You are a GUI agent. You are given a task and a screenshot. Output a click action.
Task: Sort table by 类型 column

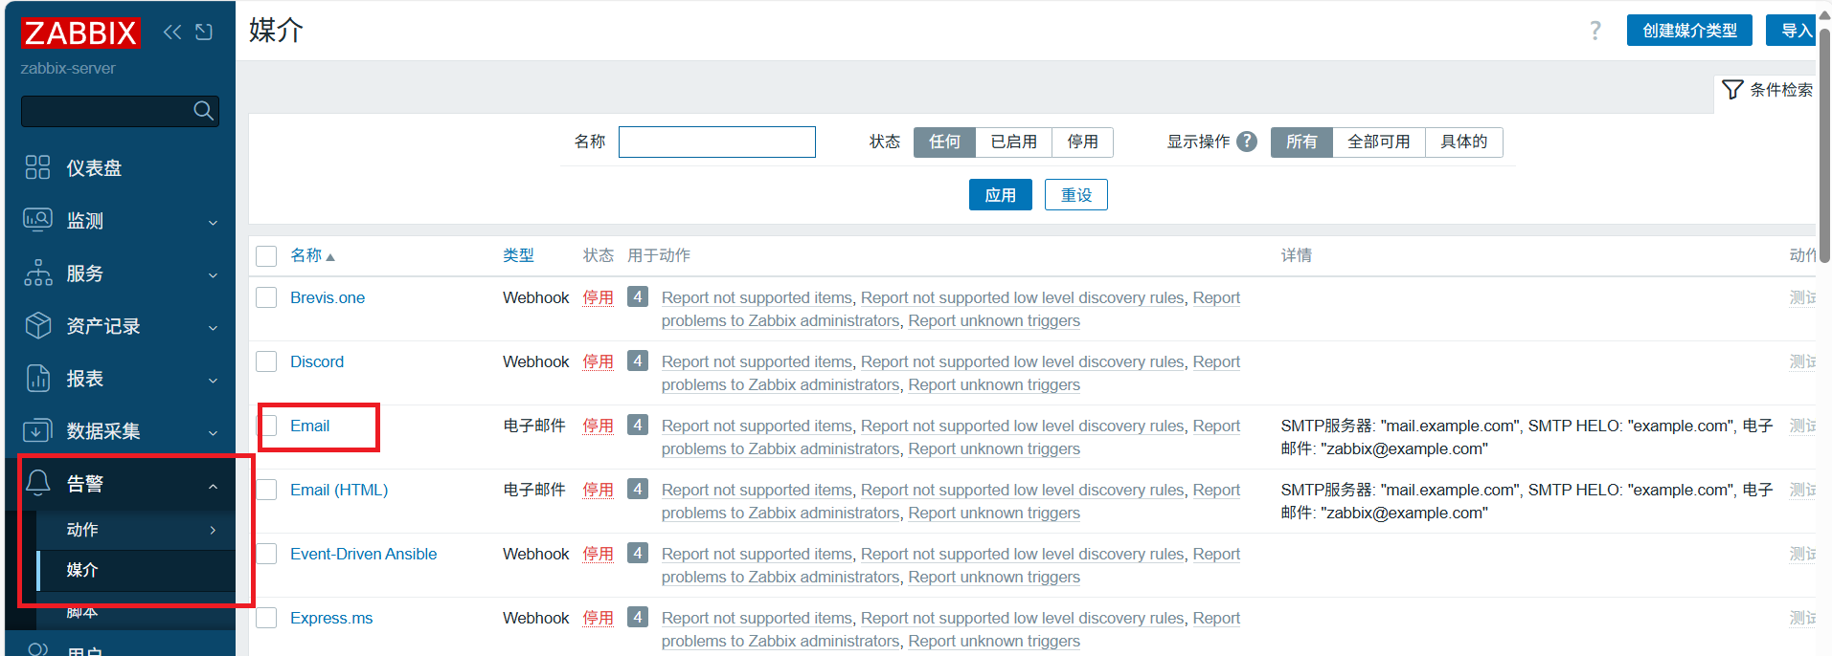pos(518,255)
